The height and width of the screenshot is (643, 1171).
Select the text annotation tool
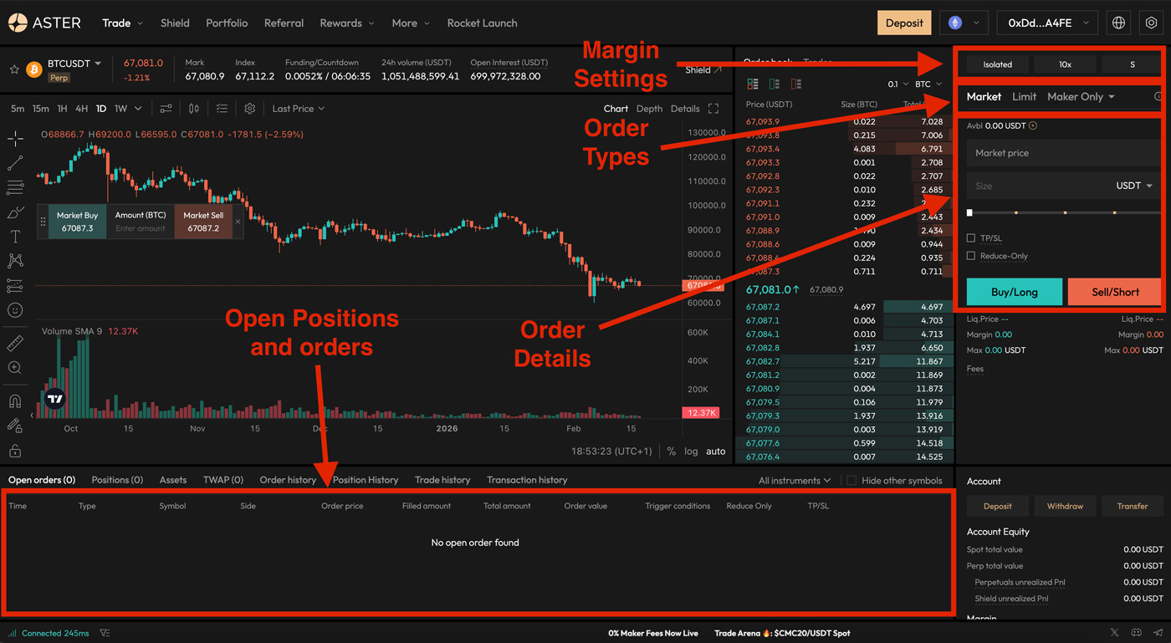click(x=15, y=237)
